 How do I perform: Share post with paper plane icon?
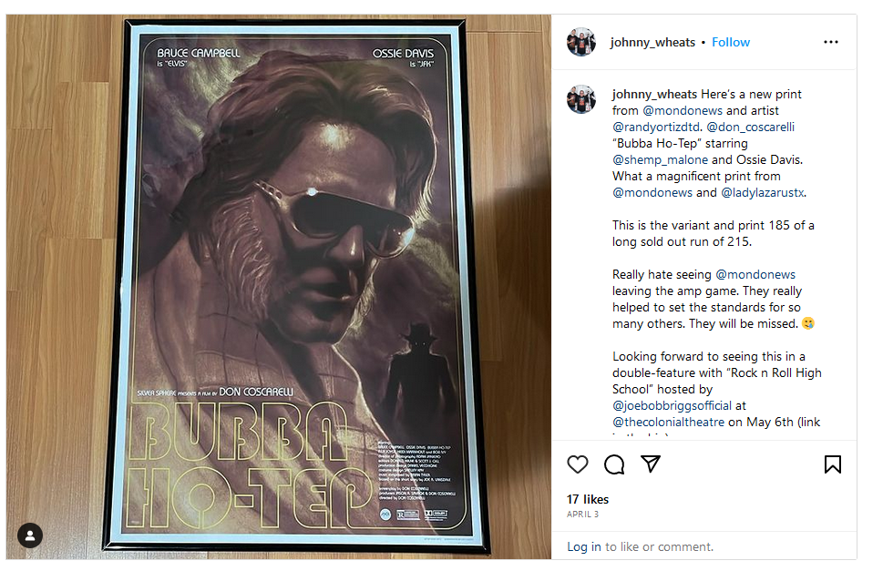pos(651,464)
